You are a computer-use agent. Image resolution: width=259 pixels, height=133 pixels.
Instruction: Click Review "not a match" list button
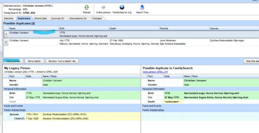point(62,61)
